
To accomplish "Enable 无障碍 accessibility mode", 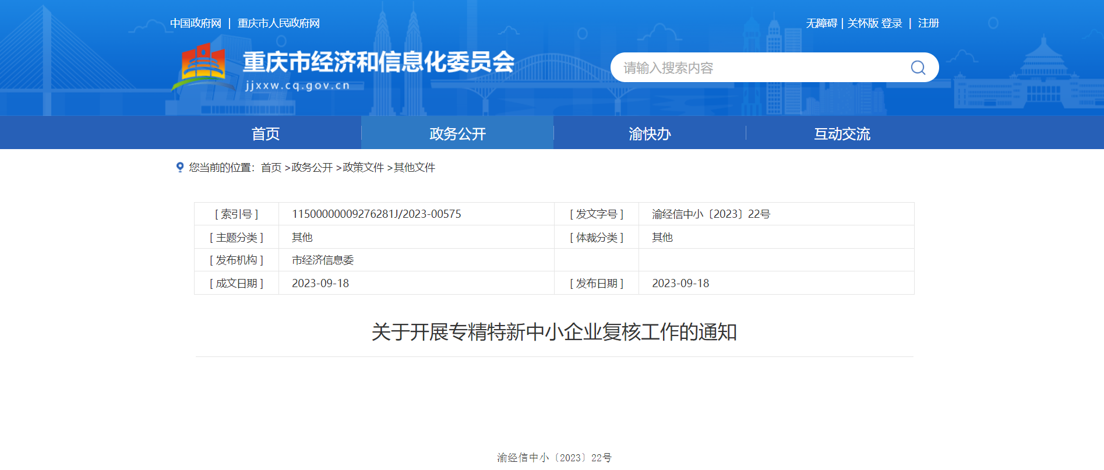I will [x=821, y=23].
